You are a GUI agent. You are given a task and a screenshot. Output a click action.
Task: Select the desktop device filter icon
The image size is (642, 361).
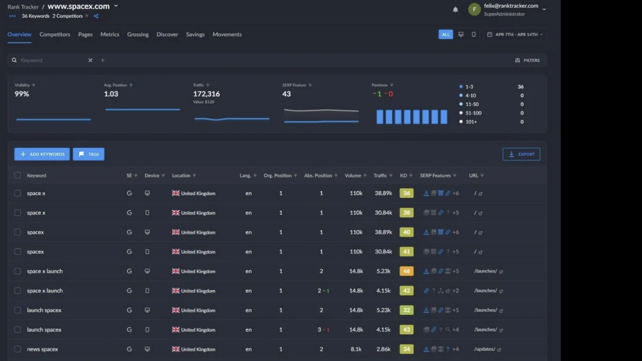[x=461, y=34]
